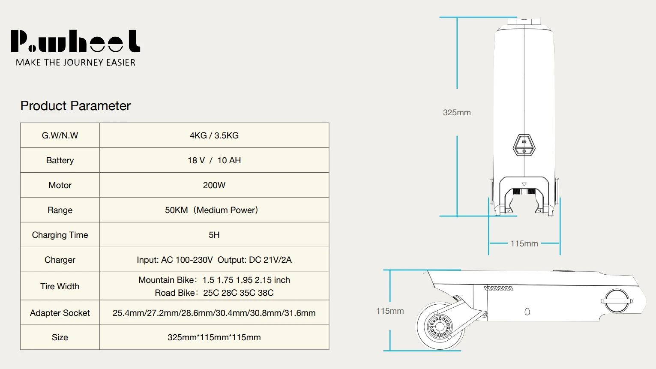
Task: Select the "Battery" row label
Action: pyautogui.click(x=60, y=160)
